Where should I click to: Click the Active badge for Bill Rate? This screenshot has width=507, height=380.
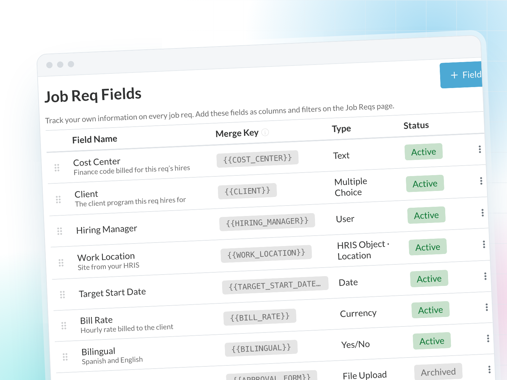point(431,310)
